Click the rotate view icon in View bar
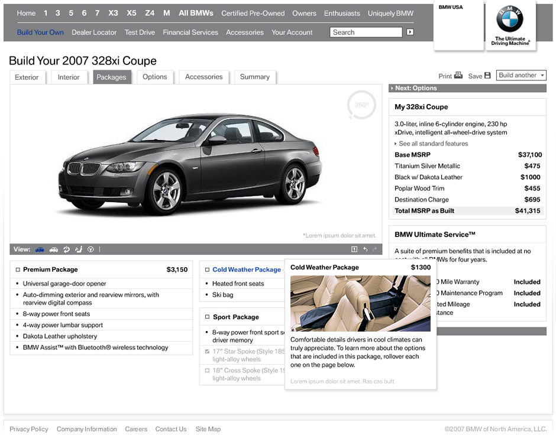Screen dimensions: 556x435 66,249
